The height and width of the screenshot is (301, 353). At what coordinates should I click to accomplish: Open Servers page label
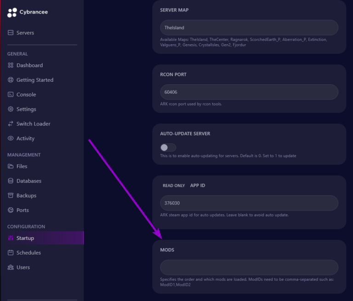click(25, 33)
